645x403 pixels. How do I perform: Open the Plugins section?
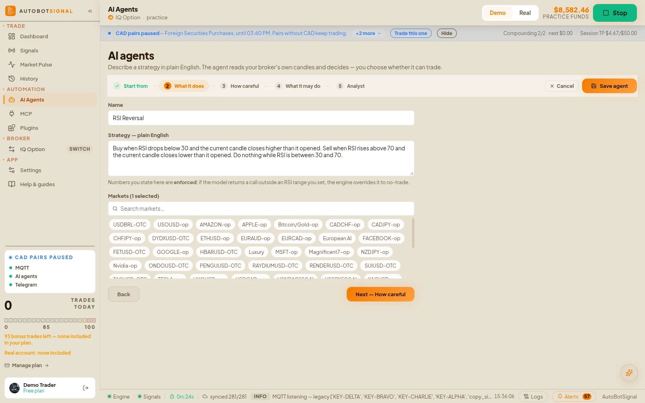coord(50,128)
